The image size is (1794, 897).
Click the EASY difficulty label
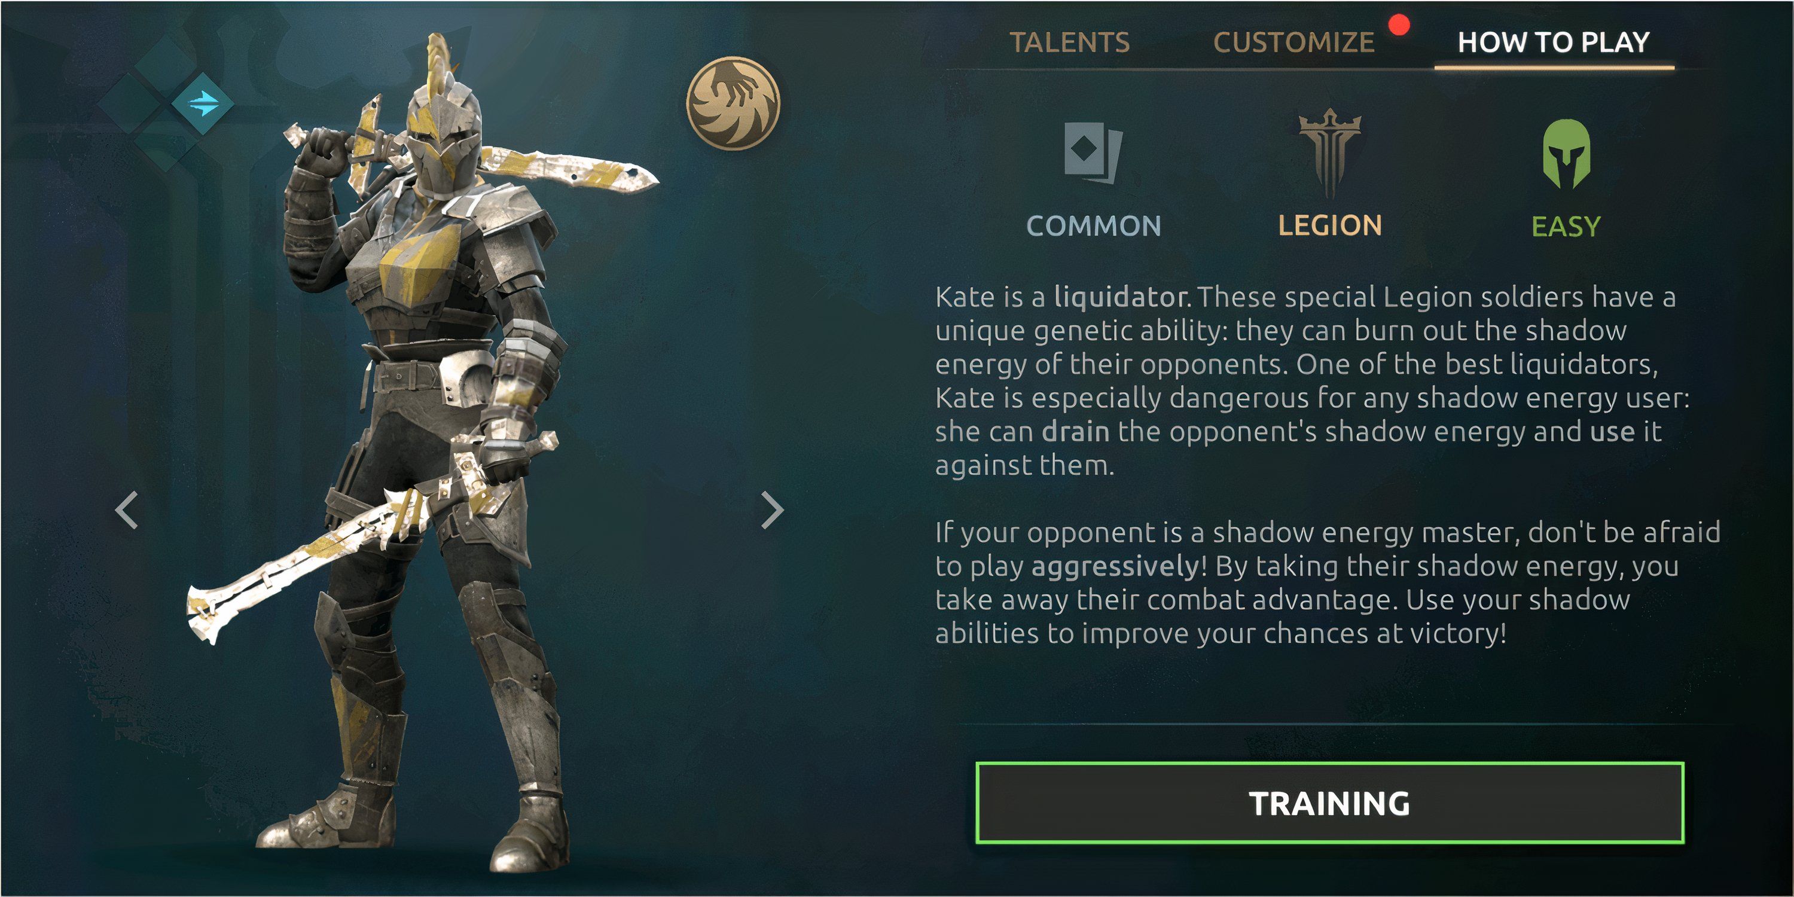1566,226
